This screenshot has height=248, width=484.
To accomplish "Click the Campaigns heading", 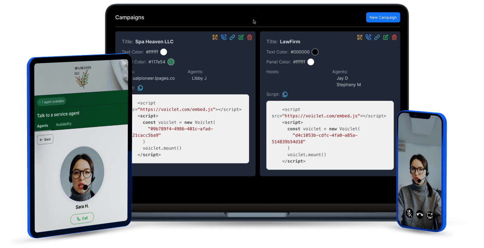I will tap(129, 18).
